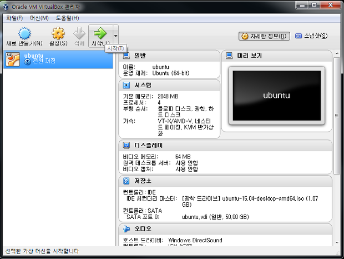
Task: Open the Display (디스플레이) header link
Action: pos(148,145)
